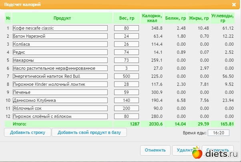
Task: Click the Удалить button
Action: (x=186, y=150)
